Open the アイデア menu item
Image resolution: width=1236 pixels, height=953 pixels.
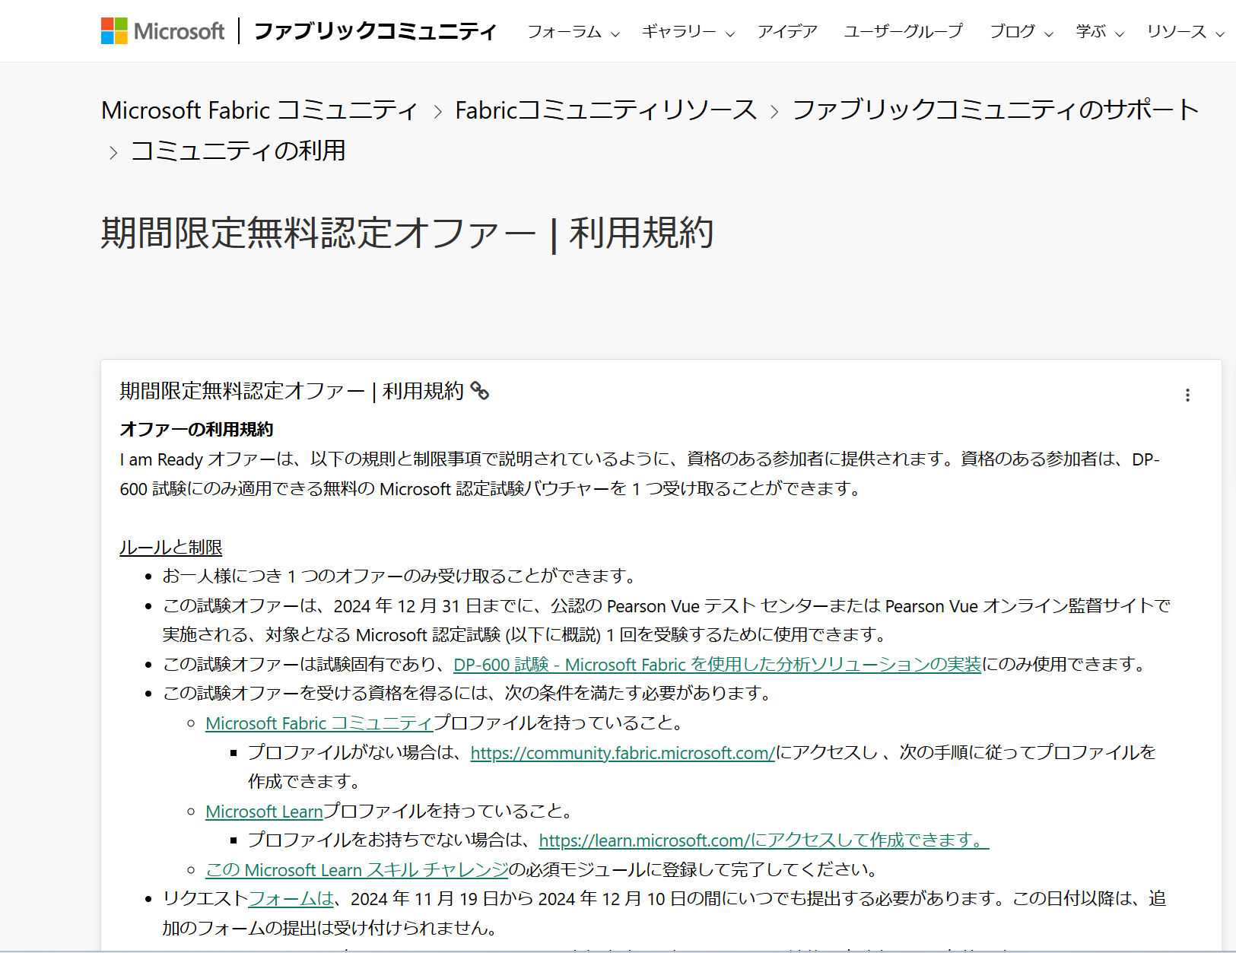pos(787,32)
